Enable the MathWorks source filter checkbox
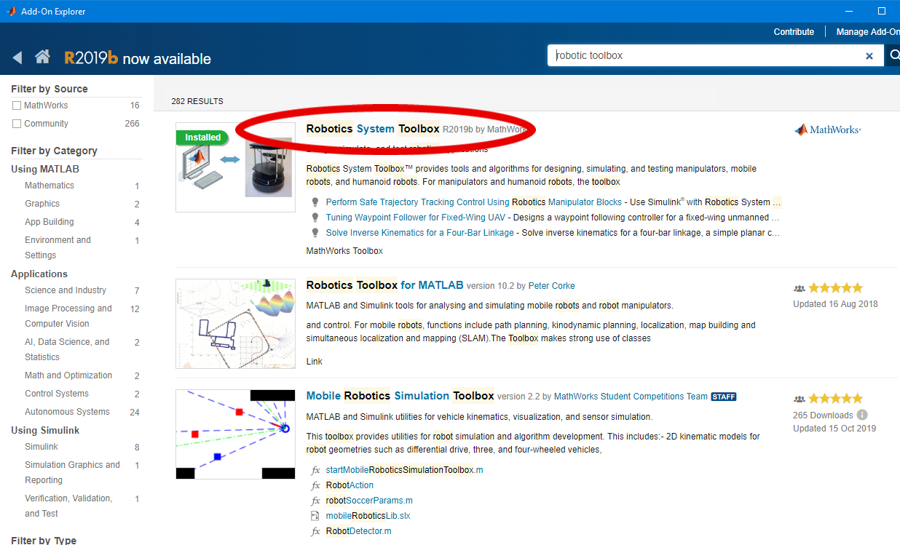Screen dimensions: 900x545 [17, 106]
